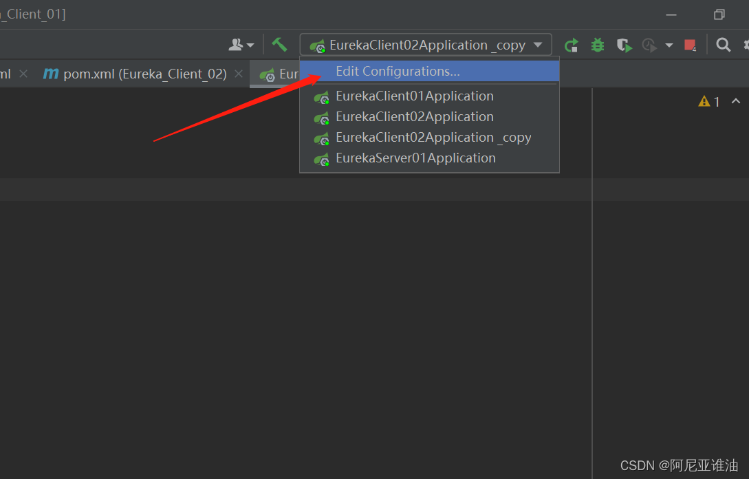Screen dimensions: 749x479
Task: Start debugging with the green bug icon
Action: click(598, 45)
